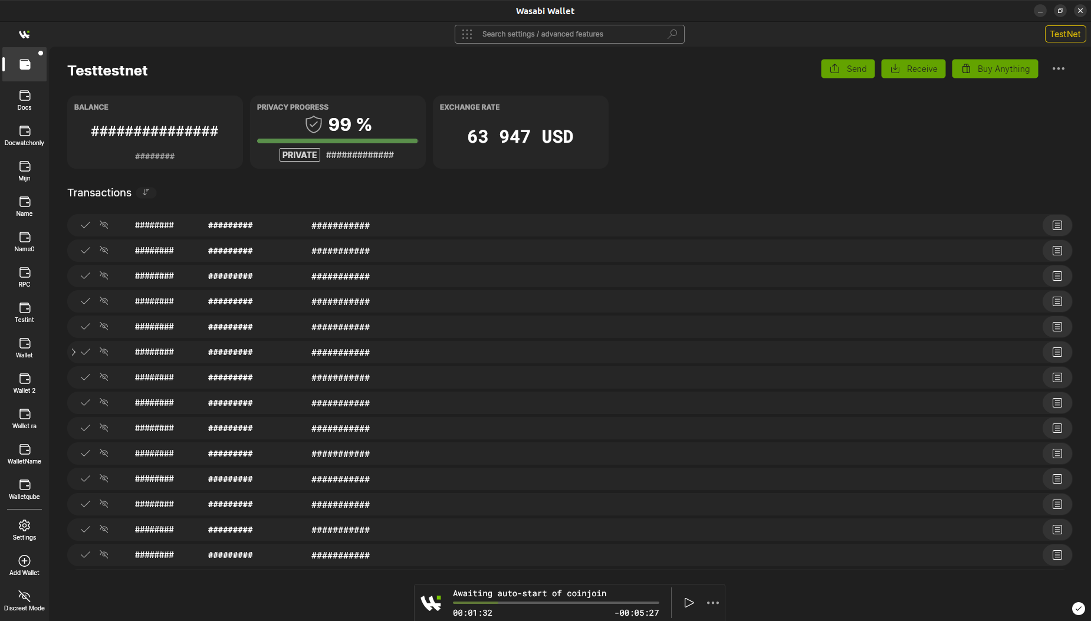Click the -00:05:27 remaining timer
This screenshot has height=621, width=1091.
tap(637, 613)
